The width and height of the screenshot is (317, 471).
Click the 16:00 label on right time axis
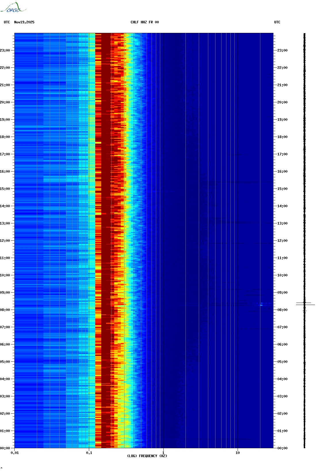pos(282,172)
